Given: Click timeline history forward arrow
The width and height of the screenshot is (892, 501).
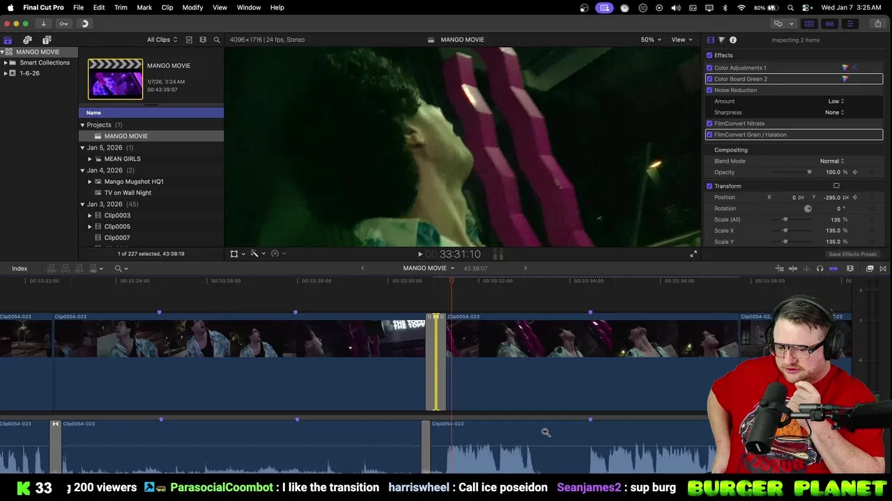Looking at the screenshot, I should click(525, 268).
